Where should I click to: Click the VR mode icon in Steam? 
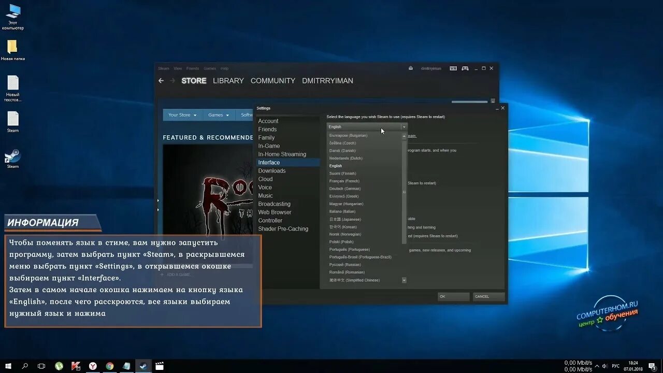tap(453, 68)
